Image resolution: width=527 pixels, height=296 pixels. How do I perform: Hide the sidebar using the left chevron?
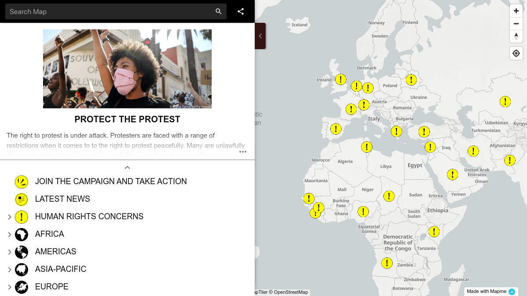coord(260,36)
